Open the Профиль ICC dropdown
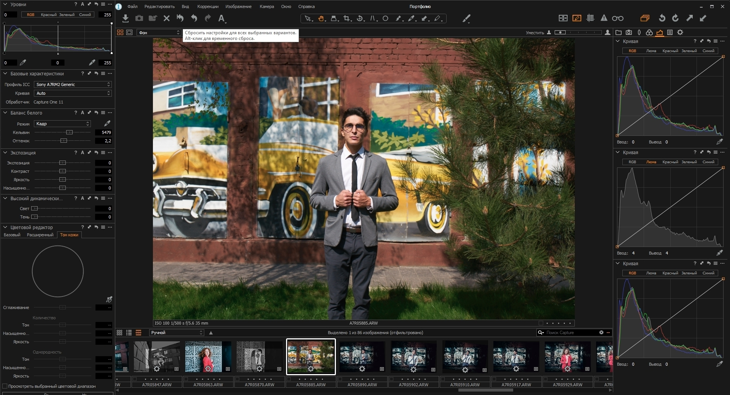Screen dimensions: 730x395 [72, 84]
